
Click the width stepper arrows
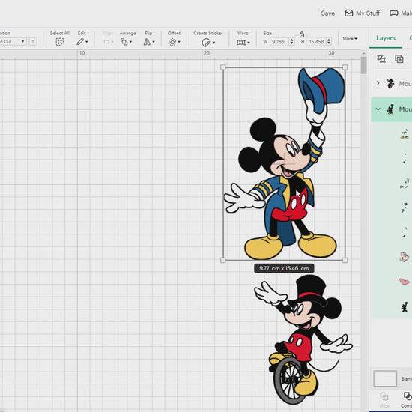pyautogui.click(x=291, y=42)
